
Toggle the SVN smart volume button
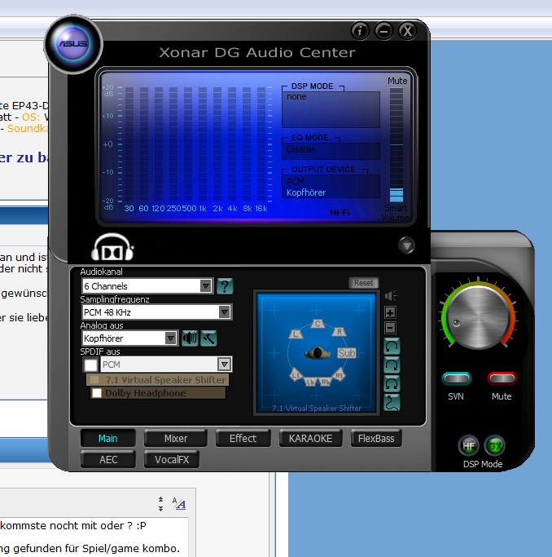point(457,378)
